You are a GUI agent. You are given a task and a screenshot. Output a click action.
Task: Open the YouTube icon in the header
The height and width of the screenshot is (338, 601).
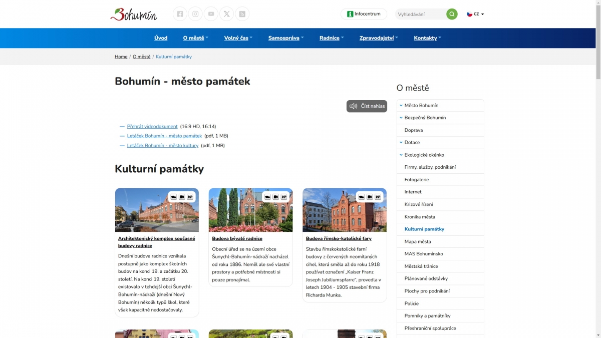[x=211, y=14]
